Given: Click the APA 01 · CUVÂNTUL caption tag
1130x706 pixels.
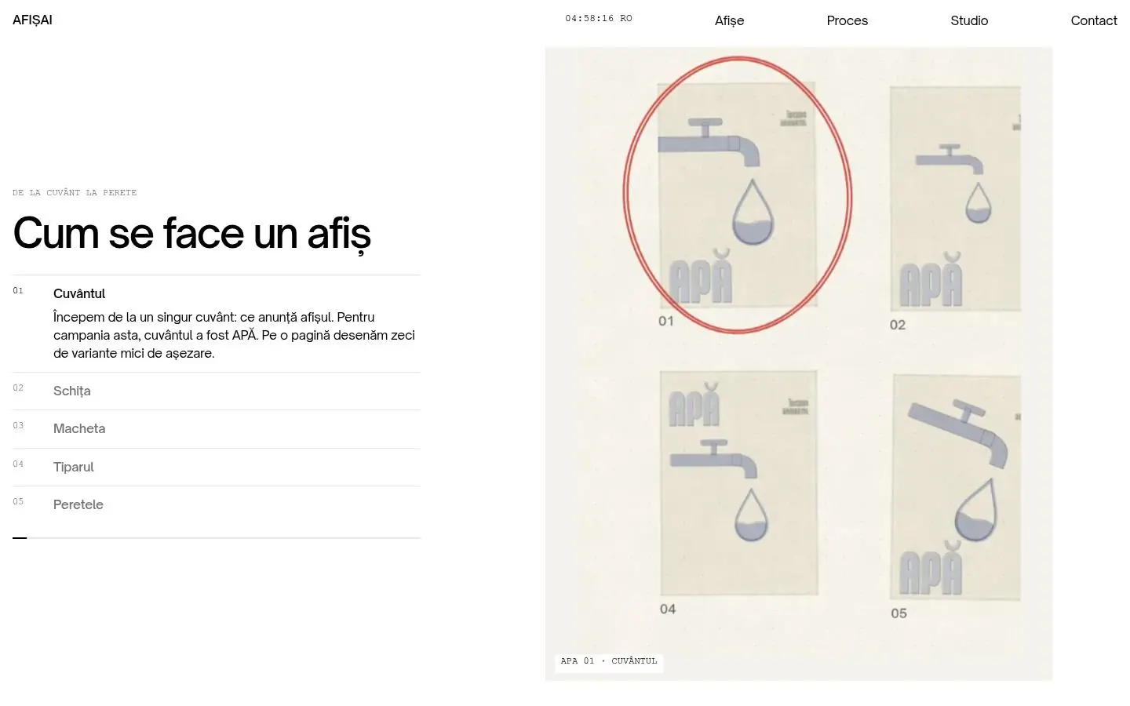Looking at the screenshot, I should (609, 661).
